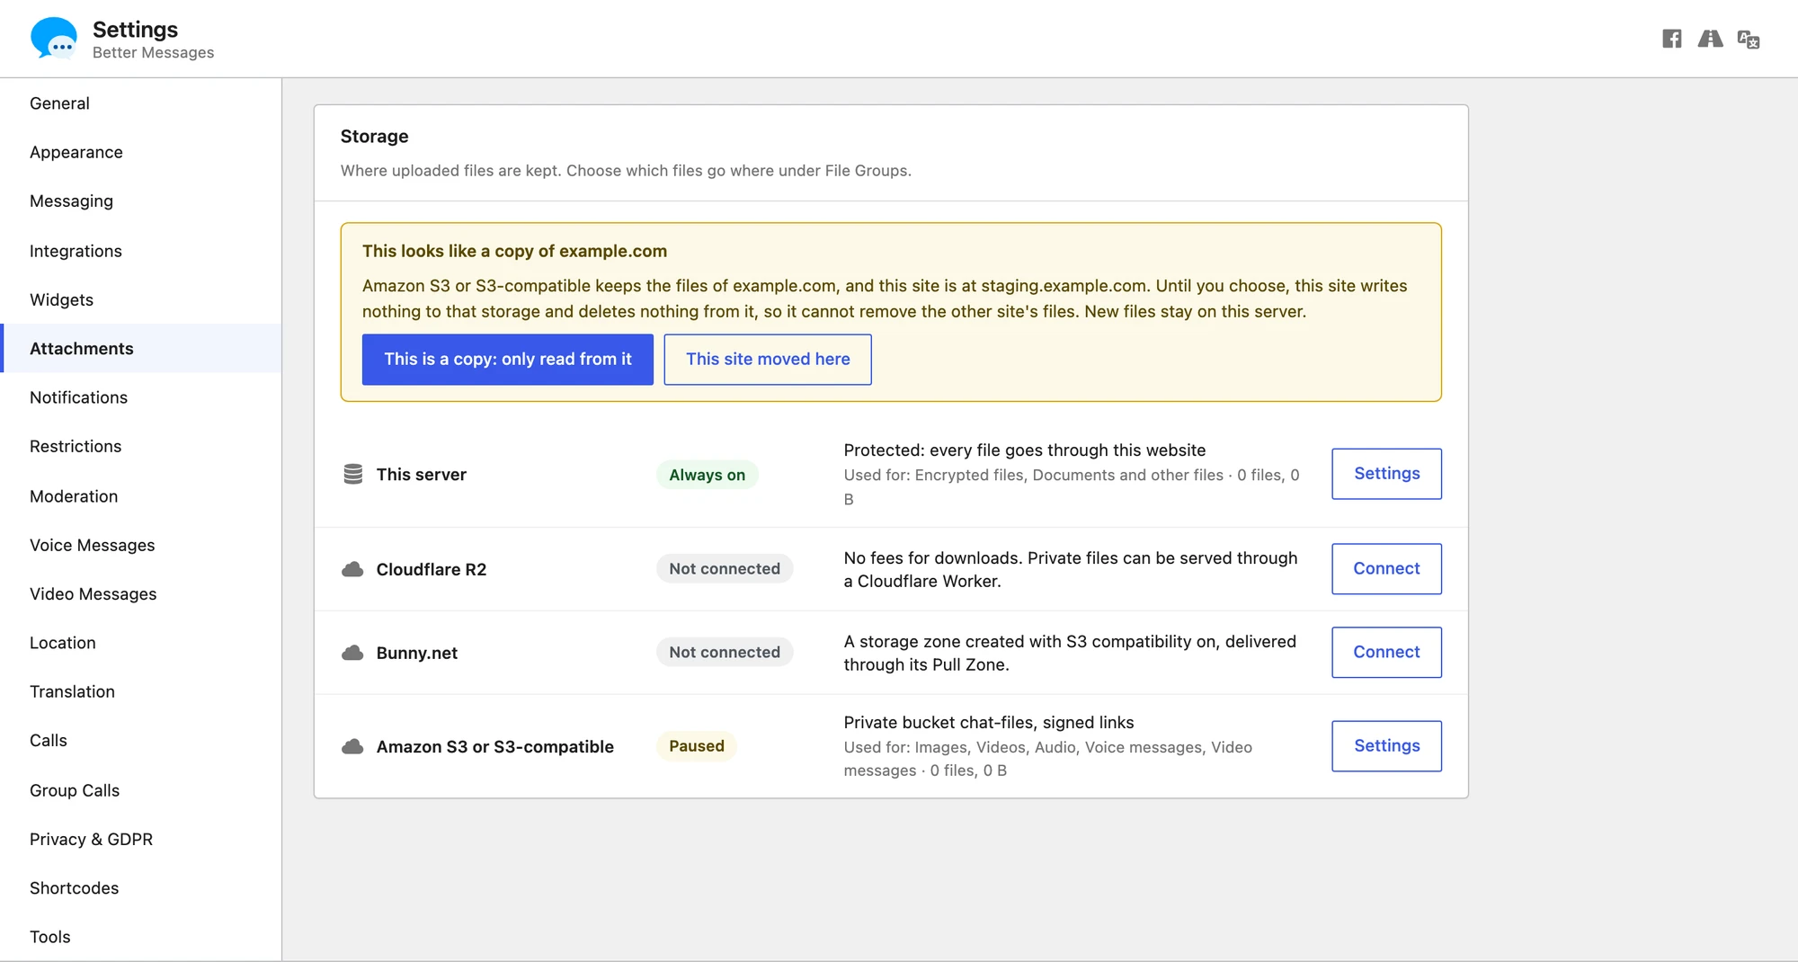Open Settings for Amazon S3 storage

click(1386, 746)
